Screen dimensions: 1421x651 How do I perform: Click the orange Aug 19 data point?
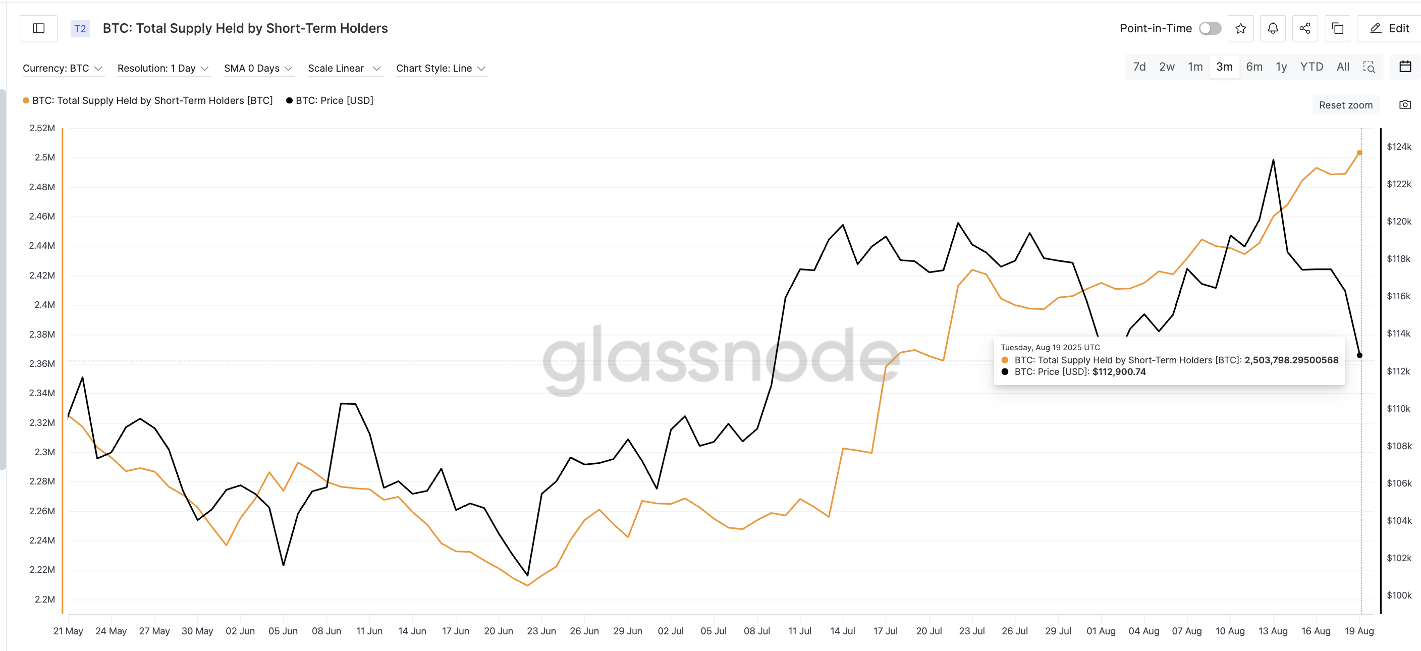coord(1359,153)
